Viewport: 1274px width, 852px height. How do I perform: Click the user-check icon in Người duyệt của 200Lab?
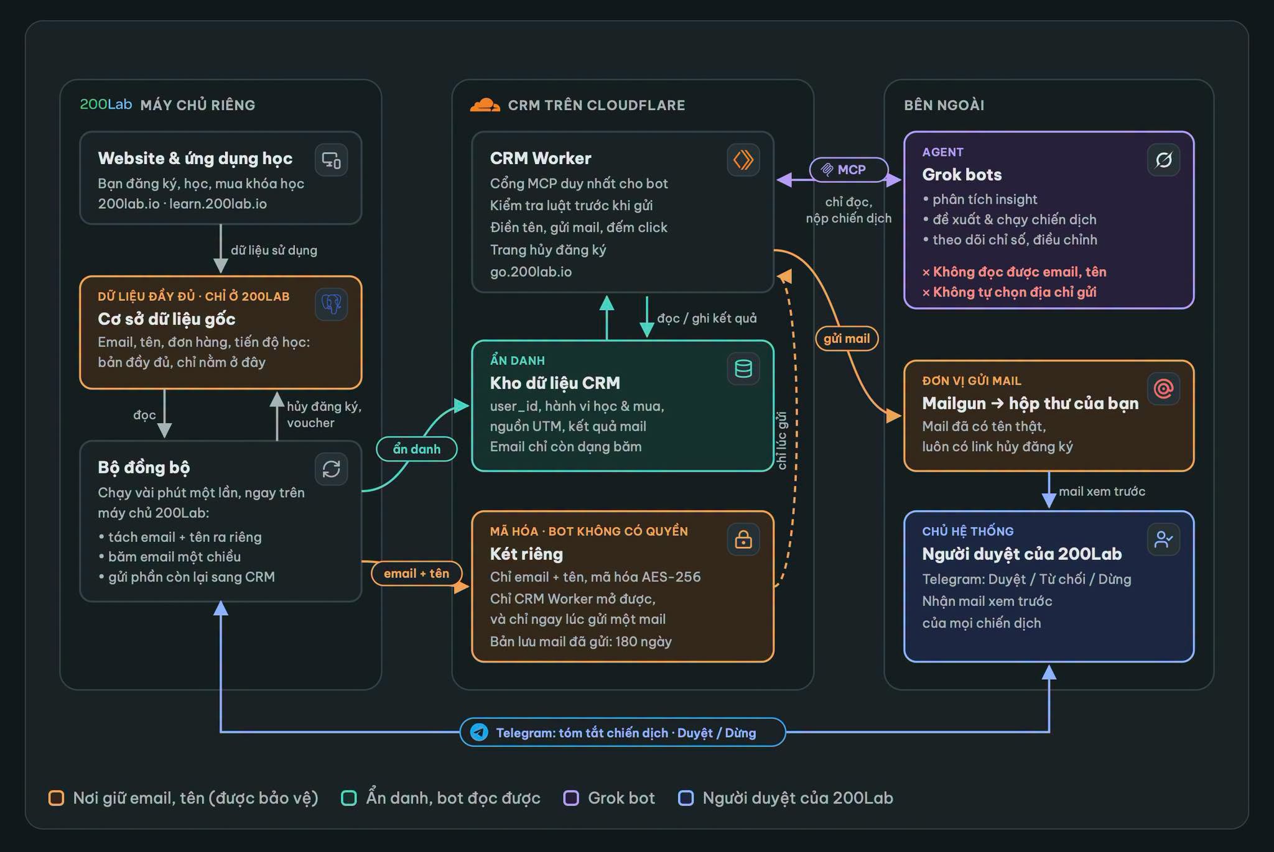pyautogui.click(x=1163, y=539)
